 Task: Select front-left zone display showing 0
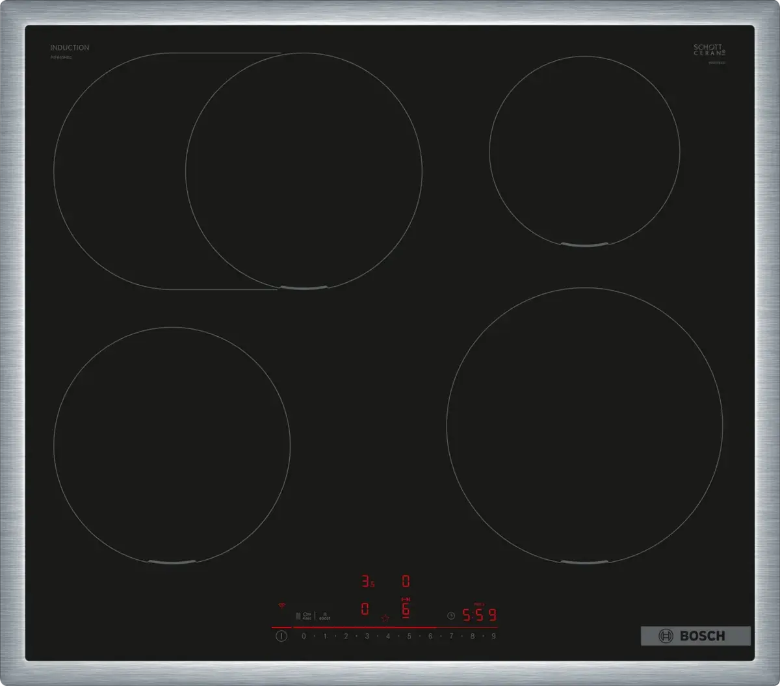pyautogui.click(x=365, y=609)
